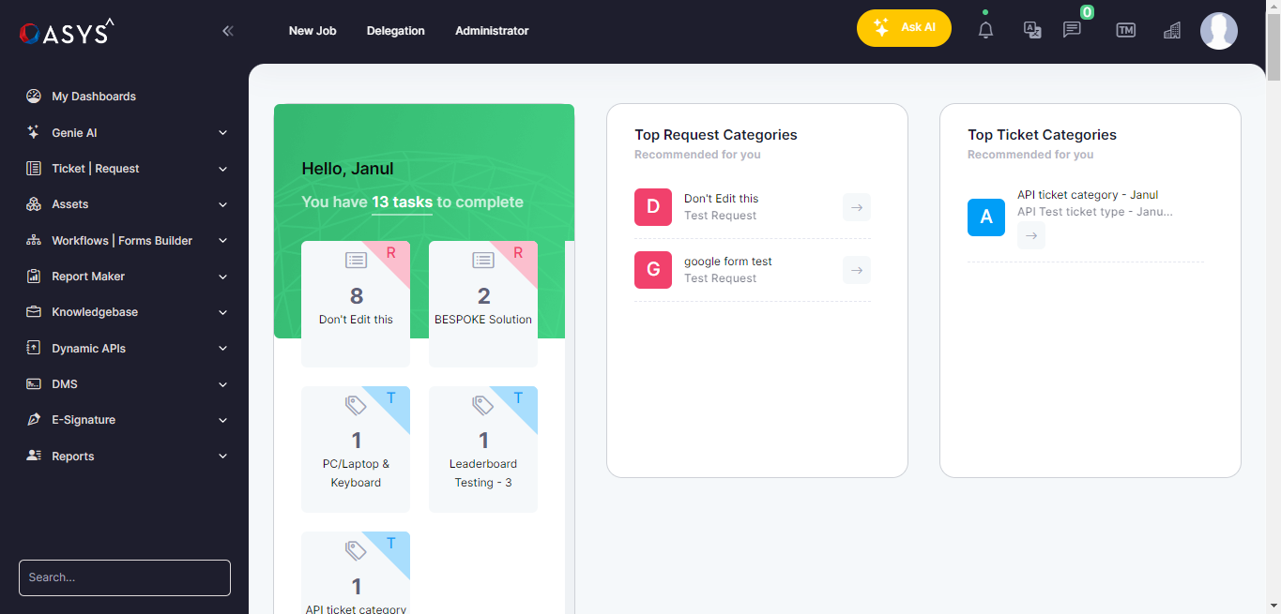The height and width of the screenshot is (614, 1281).
Task: Open notifications bell icon
Action: pos(985,30)
